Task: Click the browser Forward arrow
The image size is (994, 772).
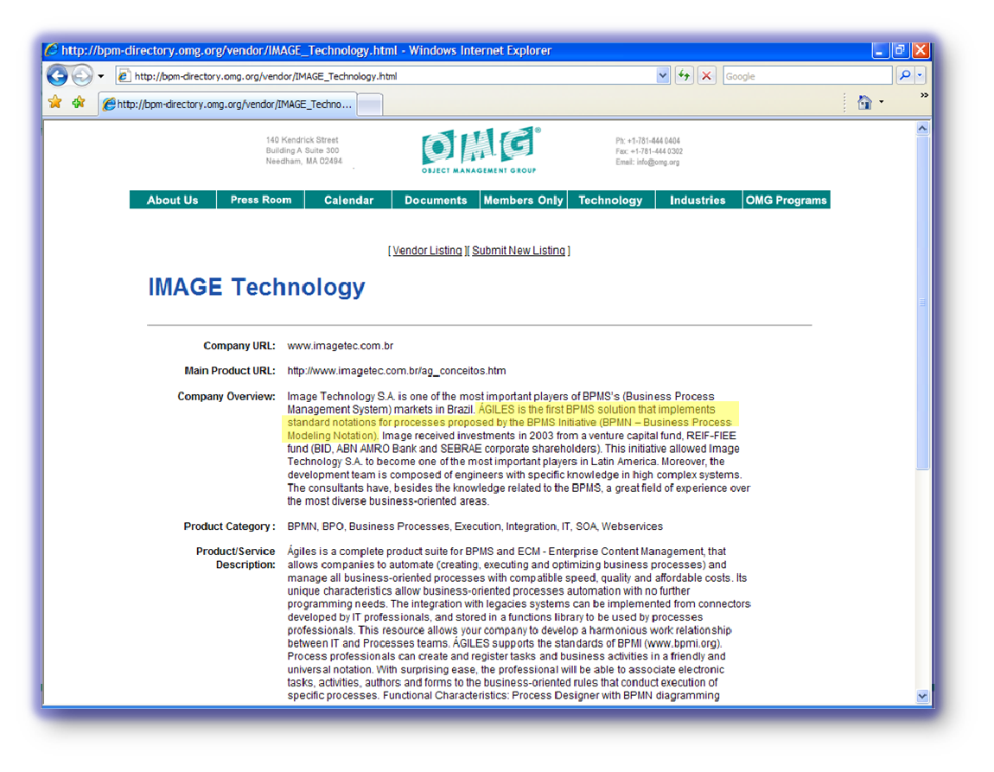Action: [82, 76]
